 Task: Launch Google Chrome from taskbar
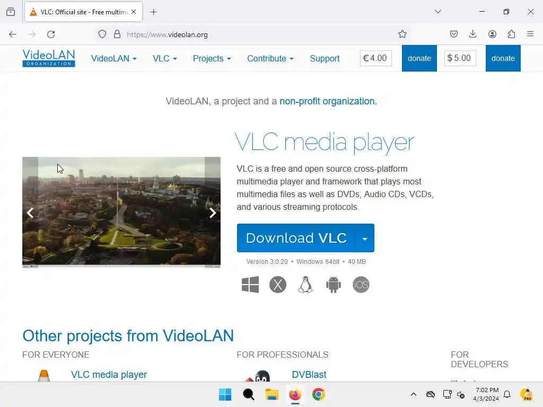(x=319, y=394)
